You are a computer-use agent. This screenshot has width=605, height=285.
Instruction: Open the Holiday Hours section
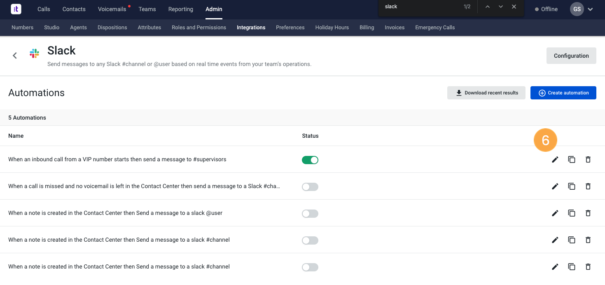332,27
